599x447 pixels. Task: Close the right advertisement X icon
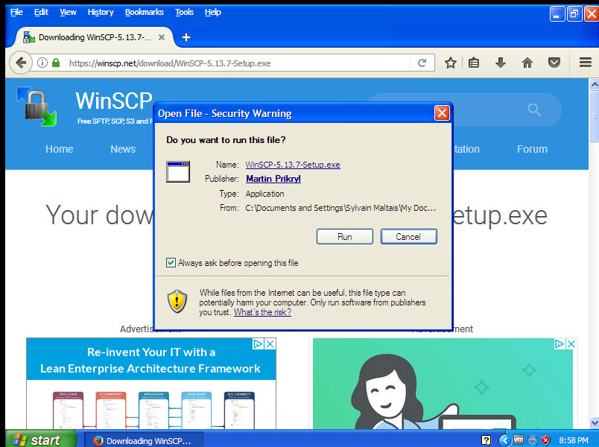[571, 344]
